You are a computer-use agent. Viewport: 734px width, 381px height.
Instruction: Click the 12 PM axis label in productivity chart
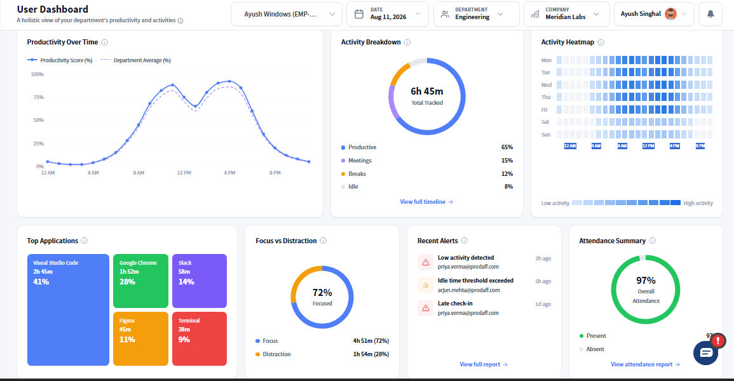pyautogui.click(x=184, y=173)
